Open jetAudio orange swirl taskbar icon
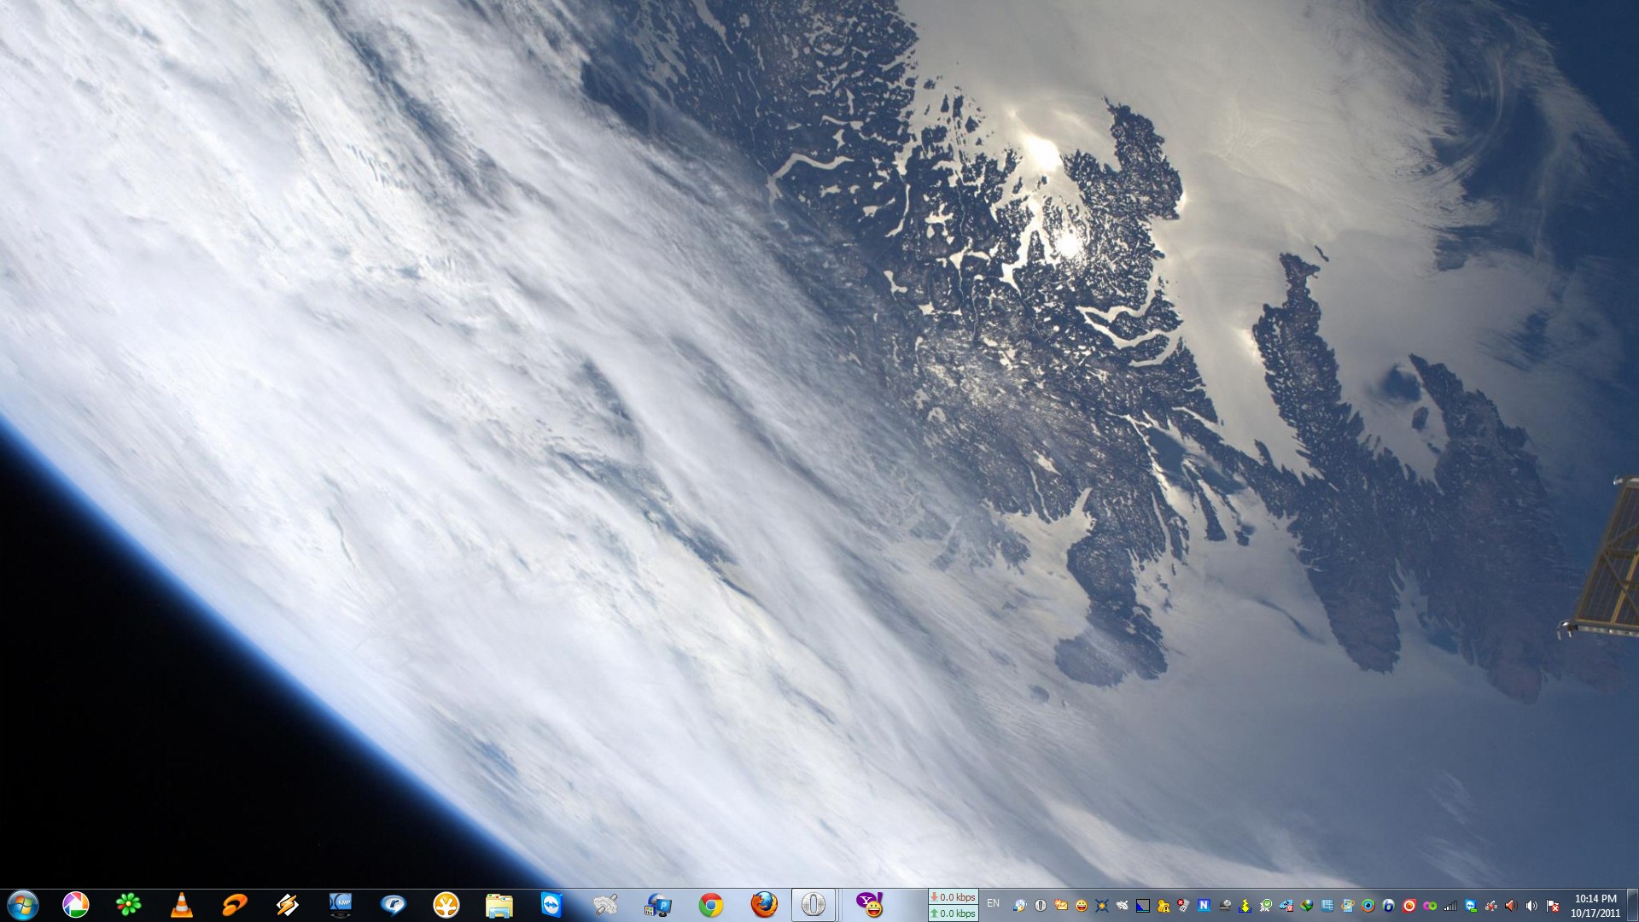The height and width of the screenshot is (922, 1639). (235, 905)
